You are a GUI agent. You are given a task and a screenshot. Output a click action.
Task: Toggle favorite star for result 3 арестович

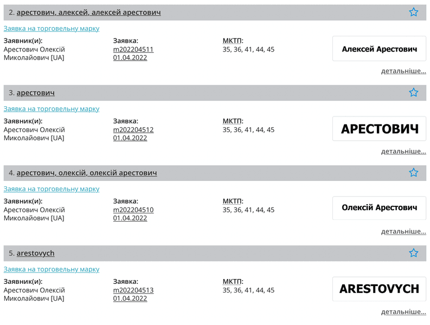[413, 93]
